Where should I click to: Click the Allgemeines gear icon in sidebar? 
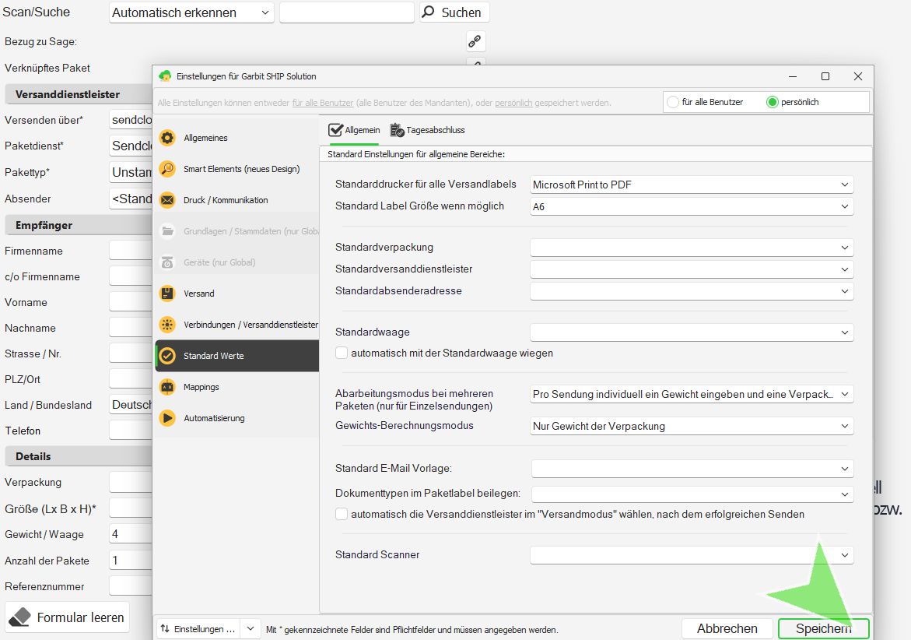click(167, 138)
